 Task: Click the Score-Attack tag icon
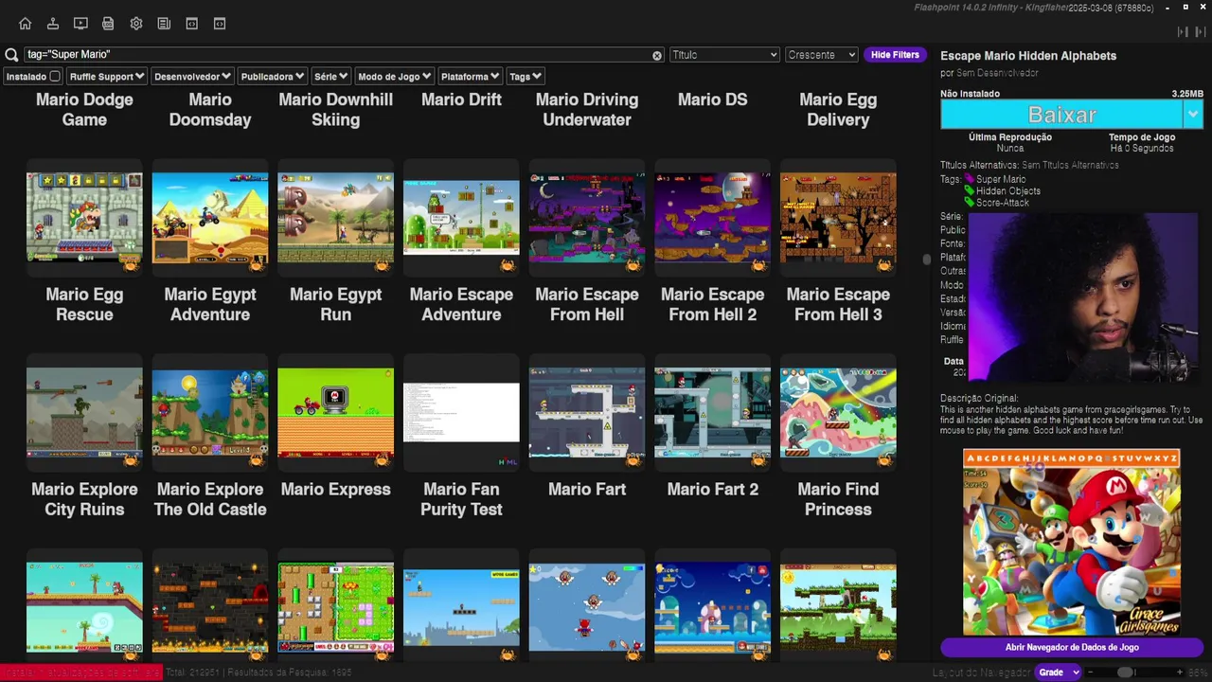(x=970, y=203)
